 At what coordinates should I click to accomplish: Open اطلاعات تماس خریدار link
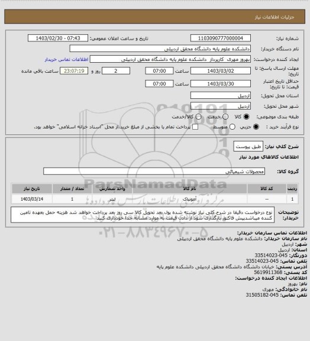coord(66,59)
